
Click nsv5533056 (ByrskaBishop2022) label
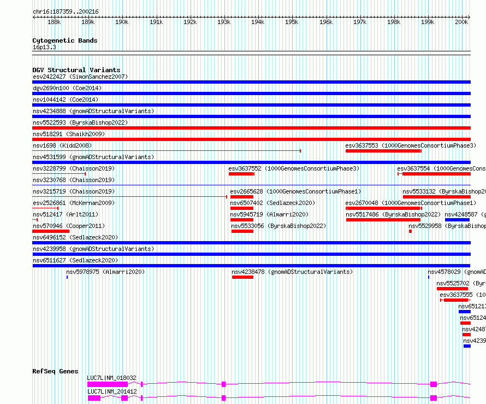[278, 226]
